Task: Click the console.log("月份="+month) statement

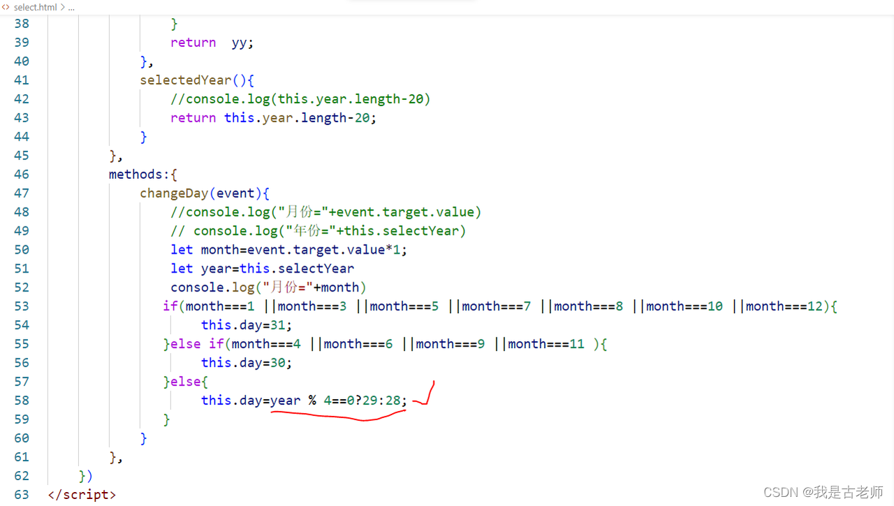Action: click(269, 288)
